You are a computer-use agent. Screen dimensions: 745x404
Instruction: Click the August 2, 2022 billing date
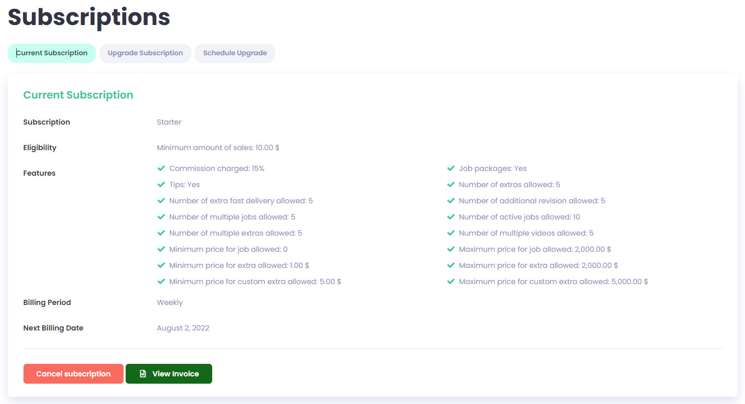[x=183, y=328]
